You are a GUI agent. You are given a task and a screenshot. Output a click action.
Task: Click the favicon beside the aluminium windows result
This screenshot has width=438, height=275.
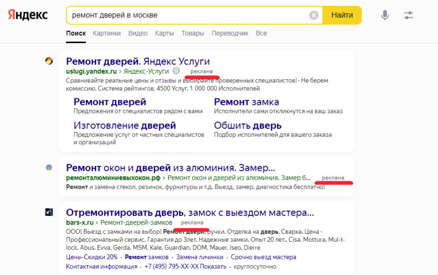coord(49,168)
